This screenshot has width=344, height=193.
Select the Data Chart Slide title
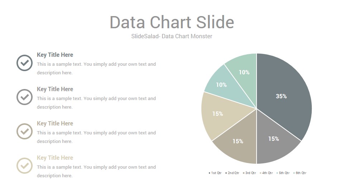172,22
